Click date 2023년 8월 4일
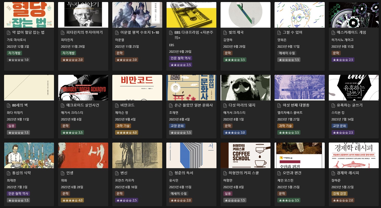The width and height of the screenshot is (381, 208). (x=179, y=119)
